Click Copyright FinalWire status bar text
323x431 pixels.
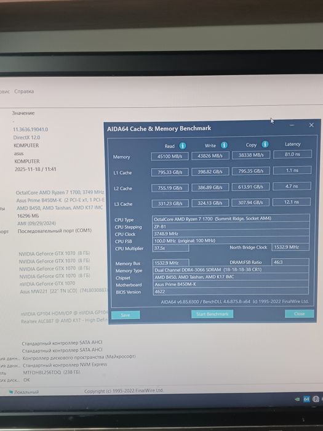pyautogui.click(x=124, y=390)
